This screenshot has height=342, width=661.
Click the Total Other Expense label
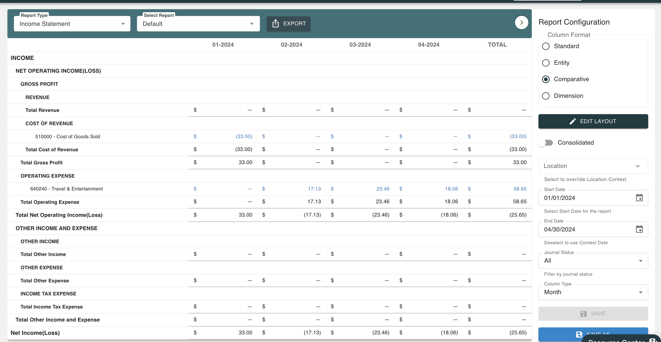pyautogui.click(x=45, y=281)
